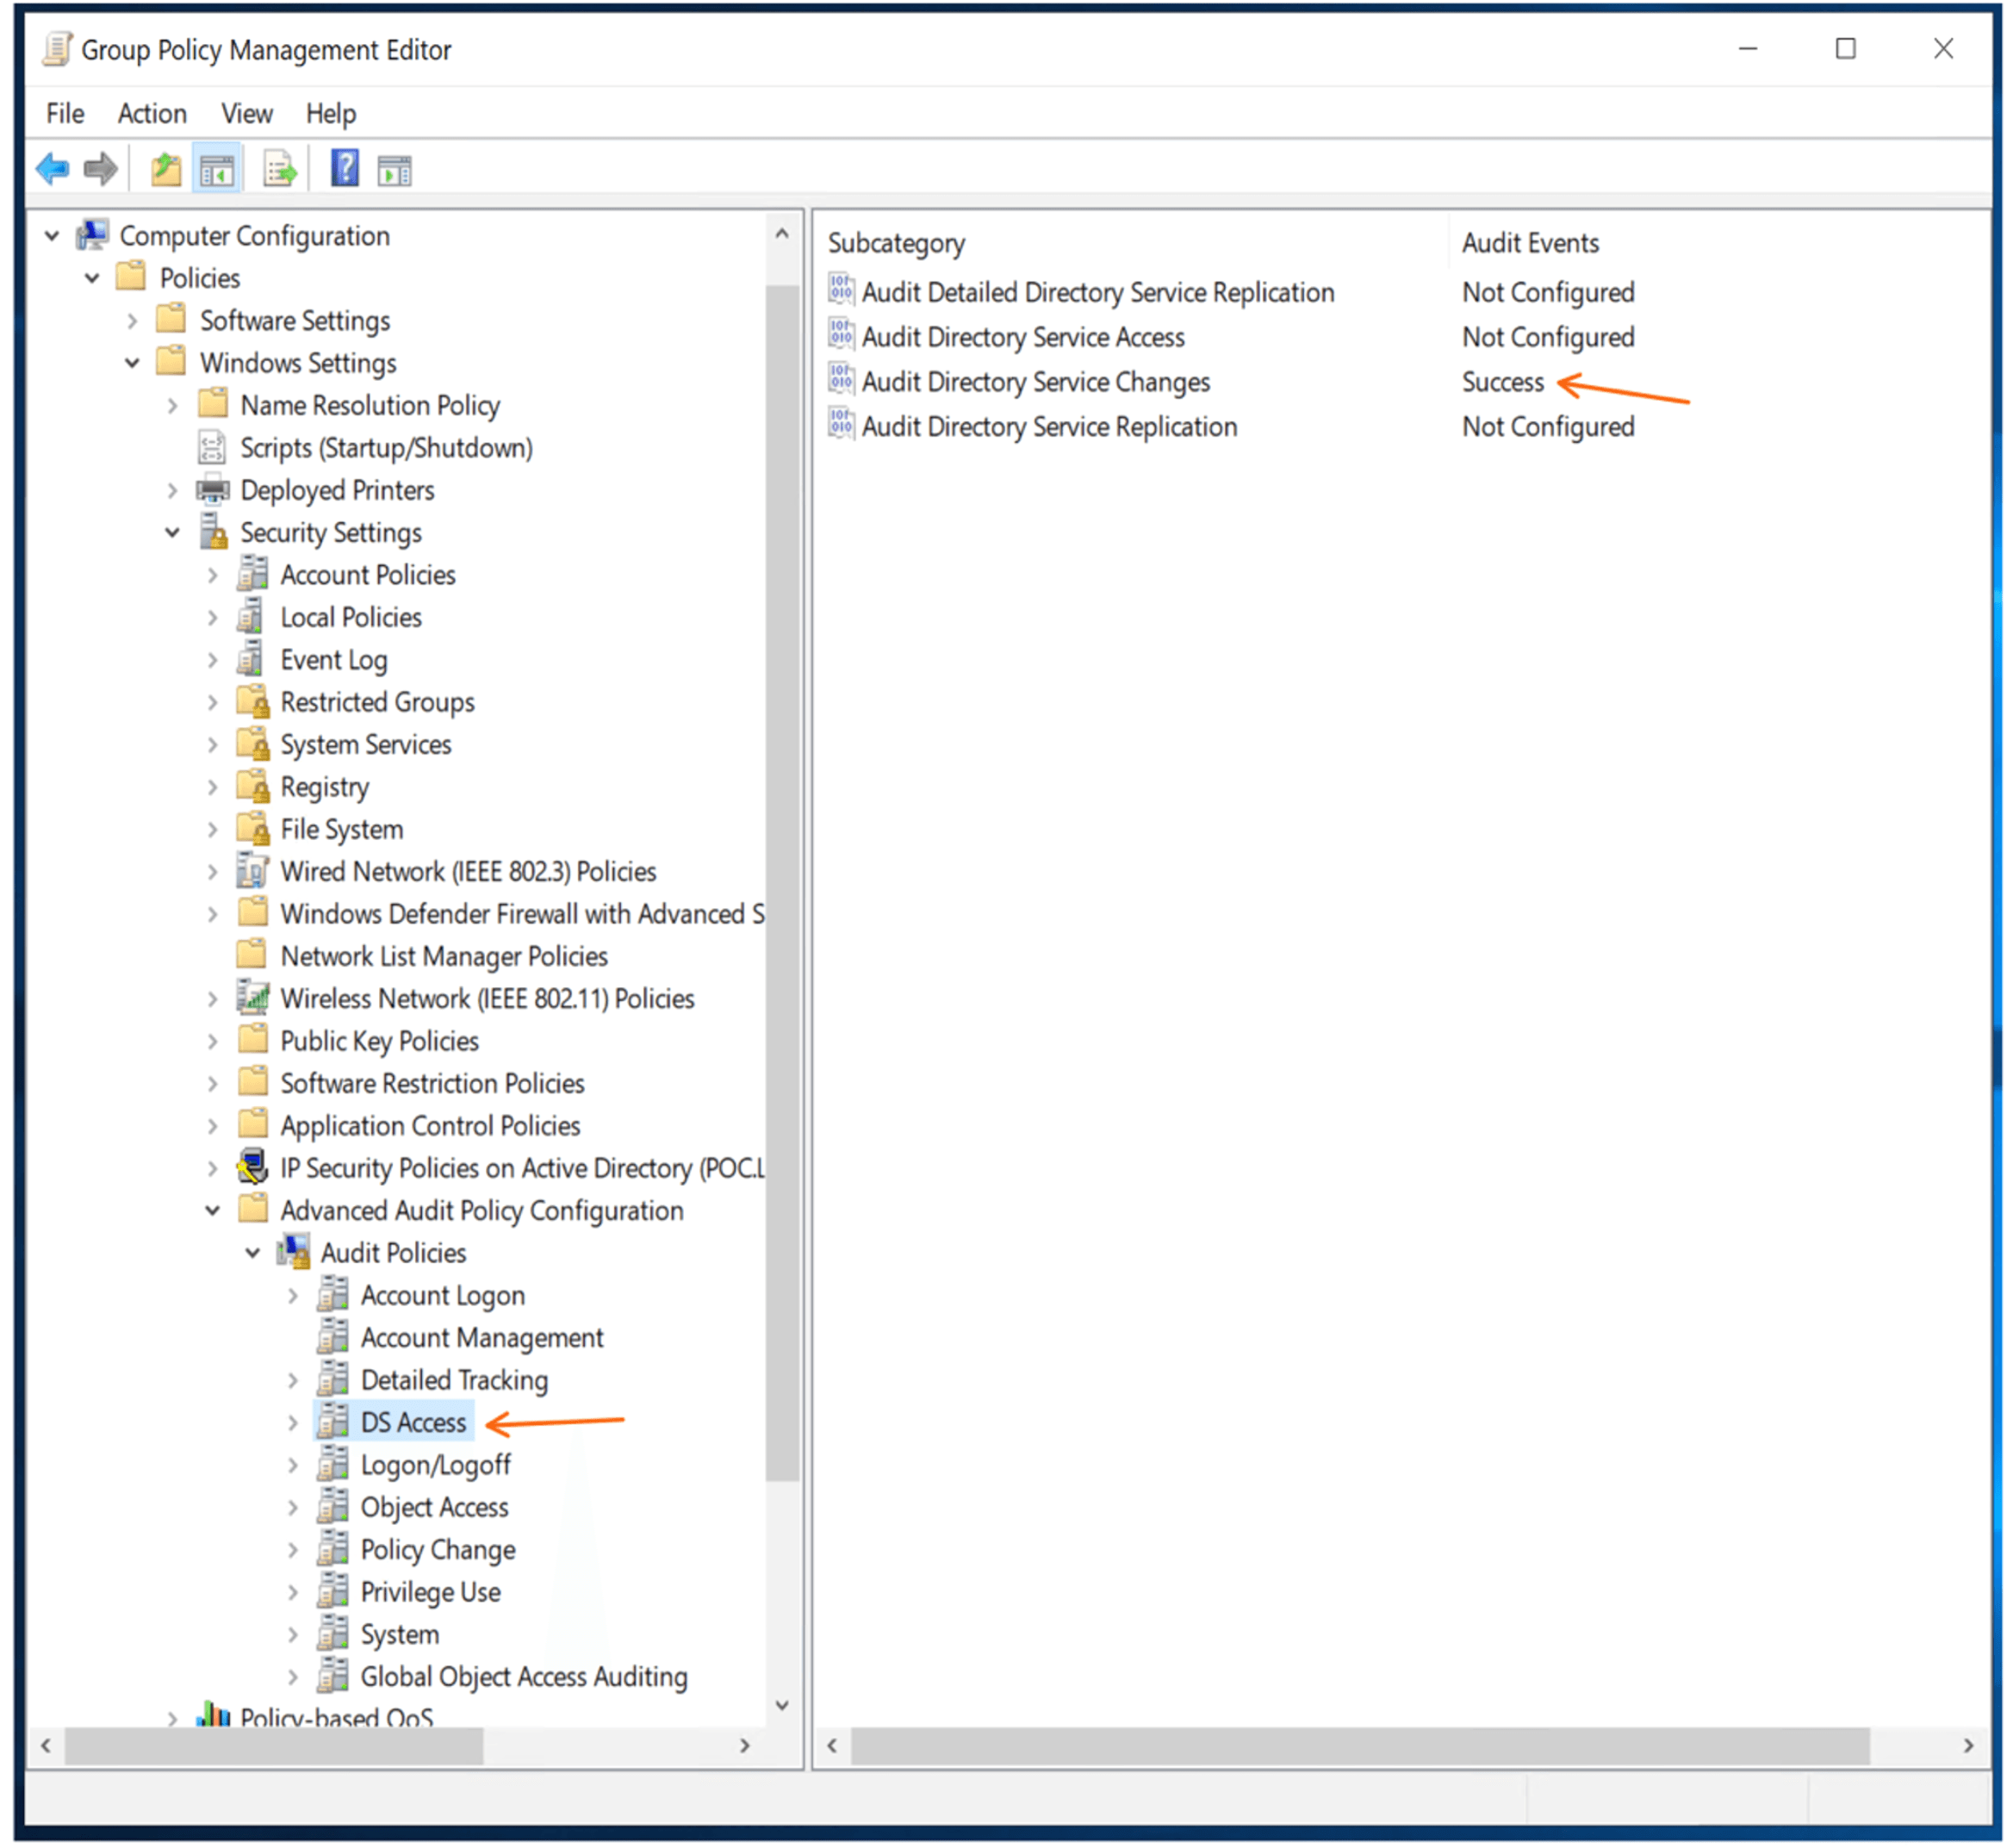The height and width of the screenshot is (1848, 2013).
Task: Select the Audit Directory Service Changes policy icon
Action: click(841, 381)
